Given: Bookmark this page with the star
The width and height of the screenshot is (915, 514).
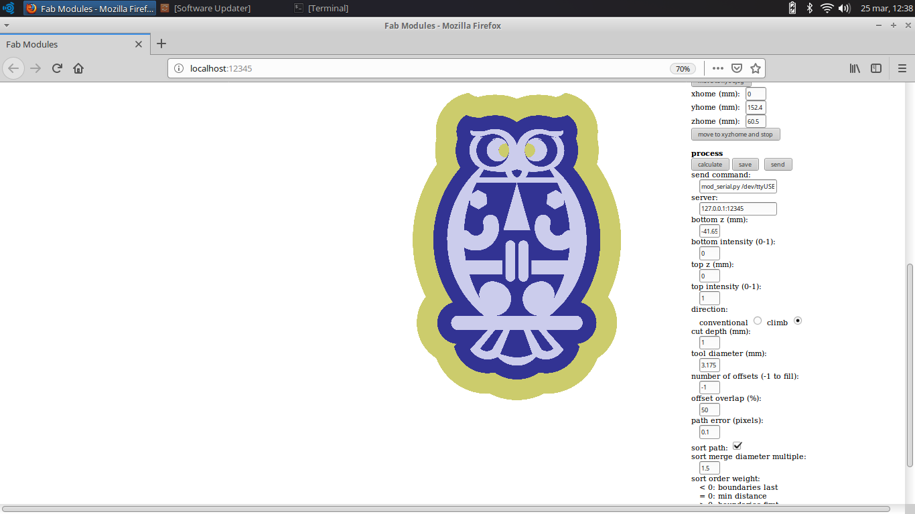Looking at the screenshot, I should 756,68.
